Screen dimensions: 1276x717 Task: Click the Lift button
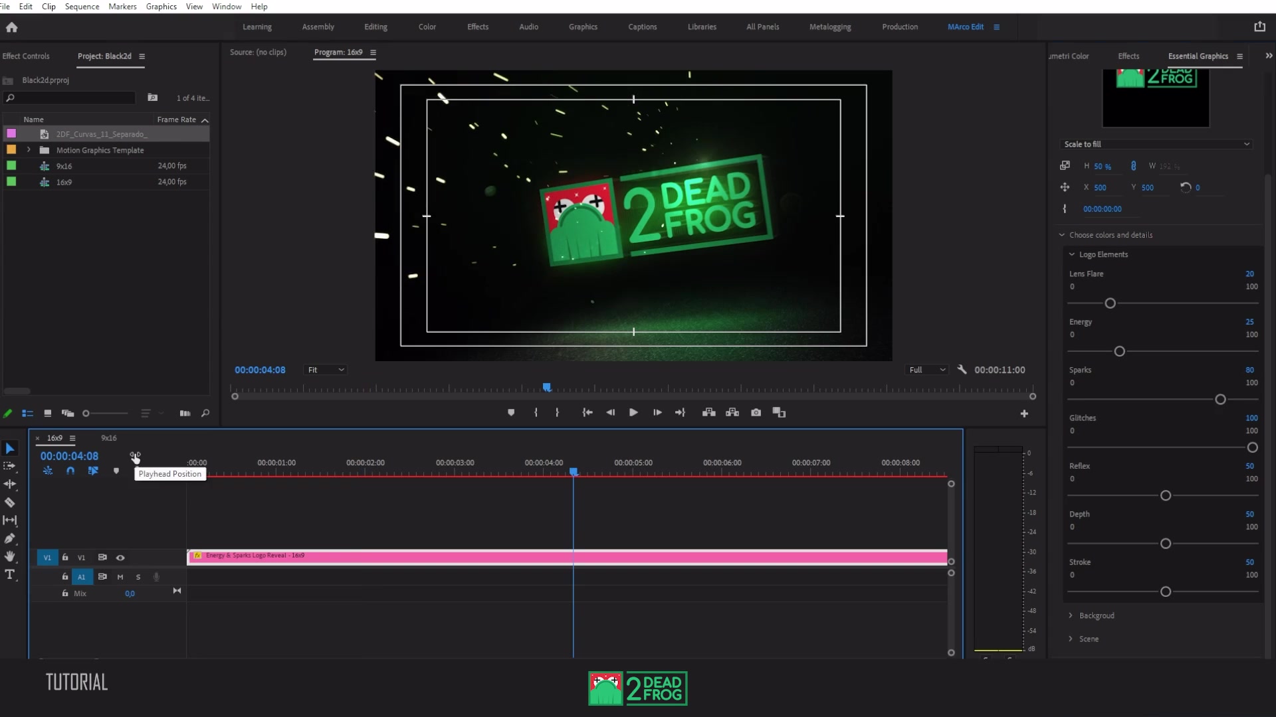pyautogui.click(x=709, y=413)
